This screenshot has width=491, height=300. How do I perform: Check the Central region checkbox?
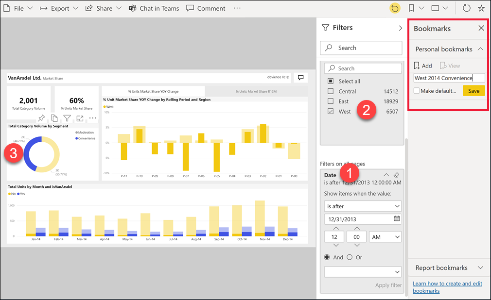(x=331, y=91)
